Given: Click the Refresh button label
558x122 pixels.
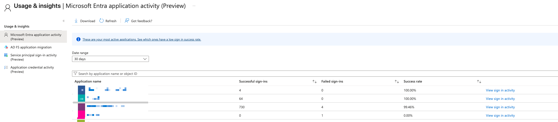Looking at the screenshot, I should tap(111, 21).
